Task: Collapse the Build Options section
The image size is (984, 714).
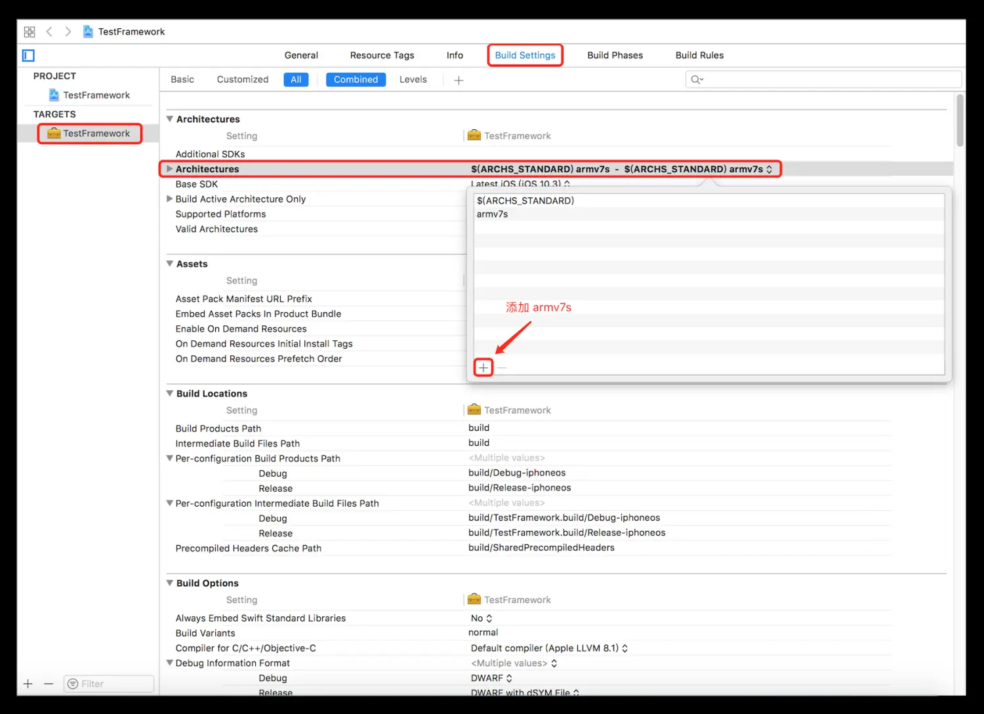Action: [x=170, y=583]
